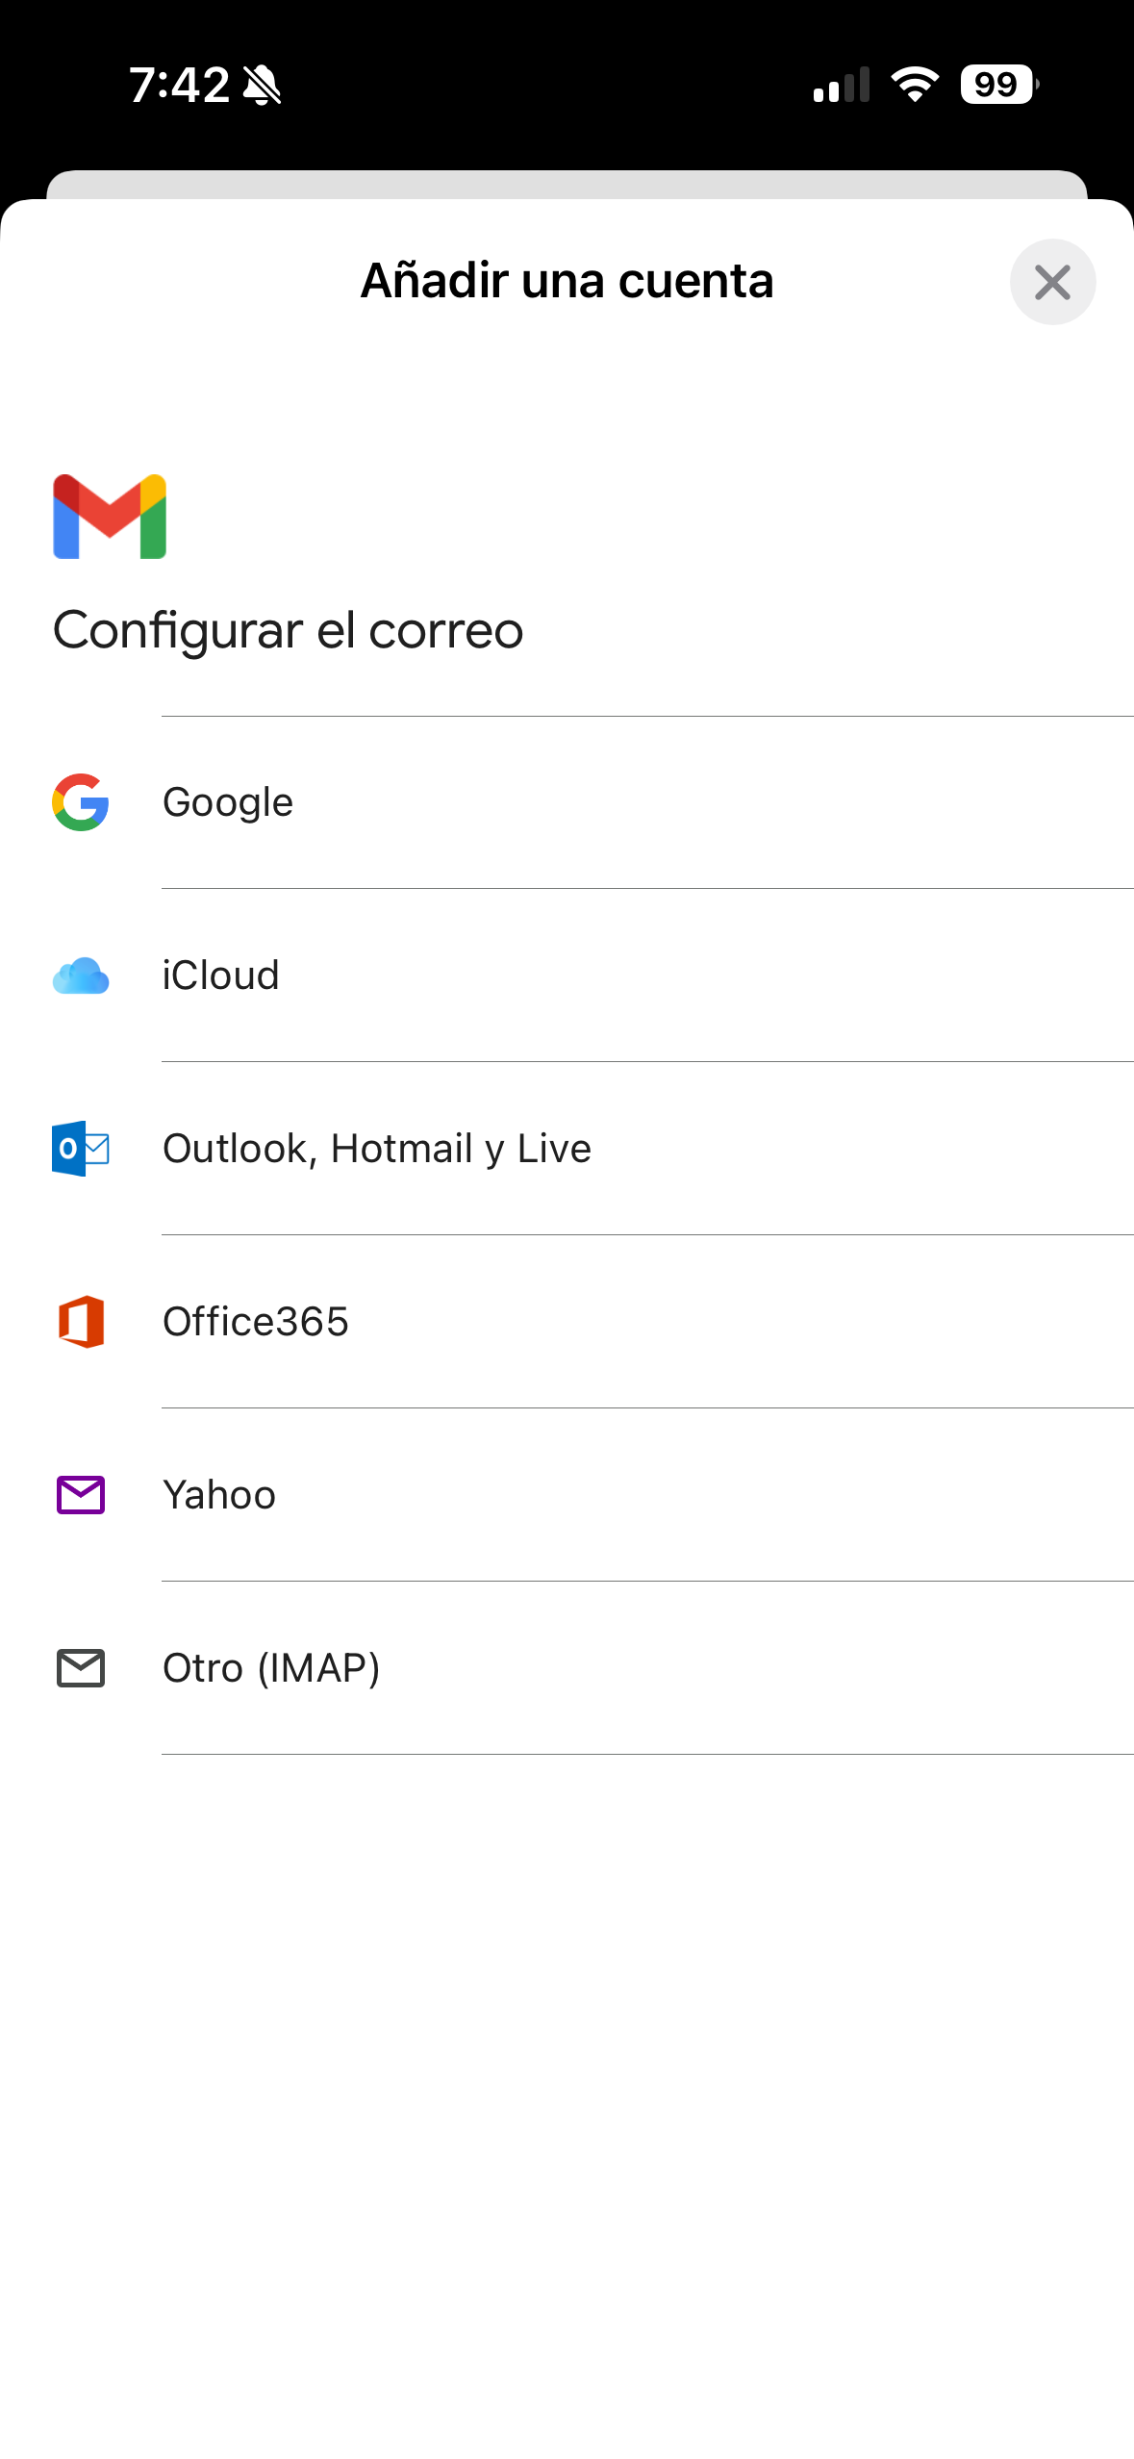Tap the iCloud cloud icon
The height and width of the screenshot is (2459, 1134).
coord(81,976)
